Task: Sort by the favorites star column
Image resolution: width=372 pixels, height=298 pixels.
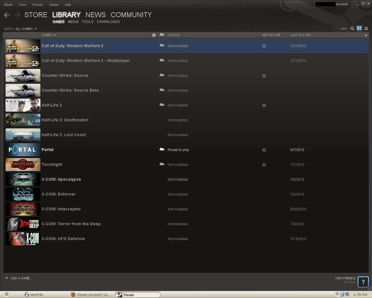Action: 154,35
